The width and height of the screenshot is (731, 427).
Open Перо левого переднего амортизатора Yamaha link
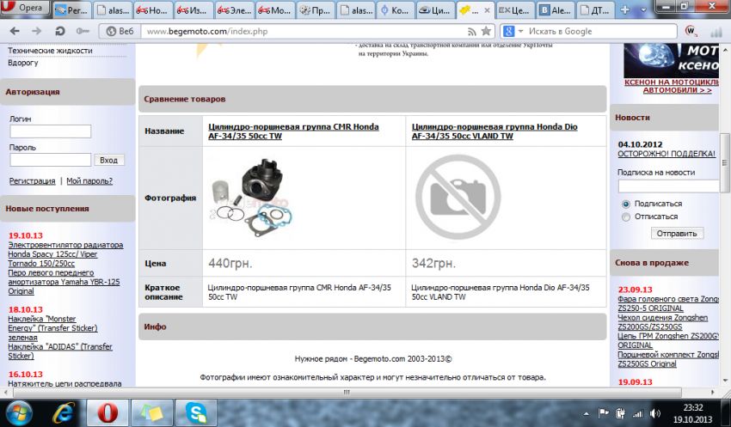tap(64, 282)
